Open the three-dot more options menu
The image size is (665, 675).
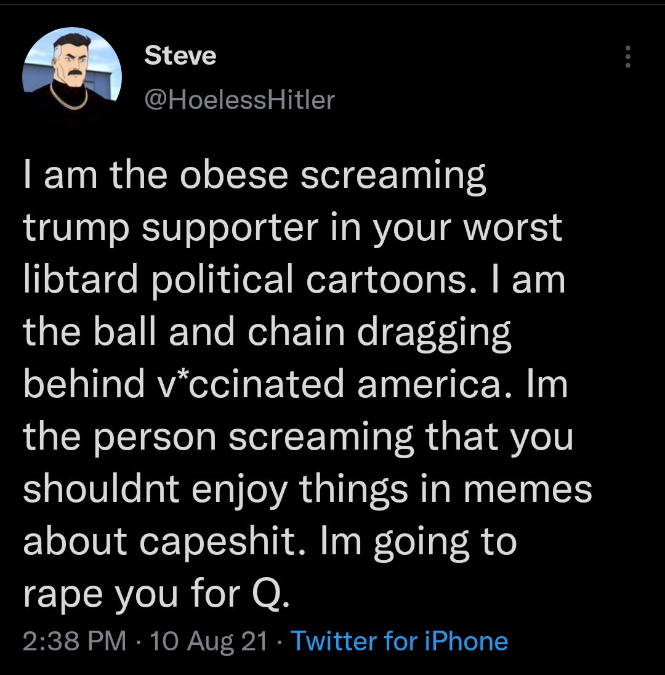click(x=627, y=57)
